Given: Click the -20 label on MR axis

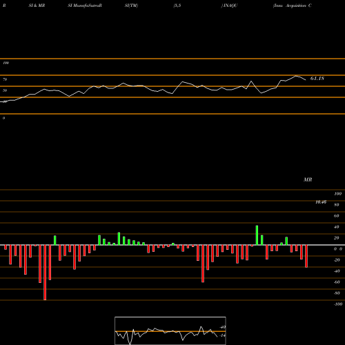Looking at the screenshot, I should [x=337, y=260].
